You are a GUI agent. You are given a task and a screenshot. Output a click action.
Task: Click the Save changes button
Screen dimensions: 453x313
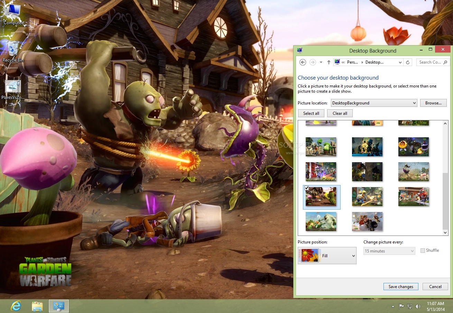click(401, 286)
